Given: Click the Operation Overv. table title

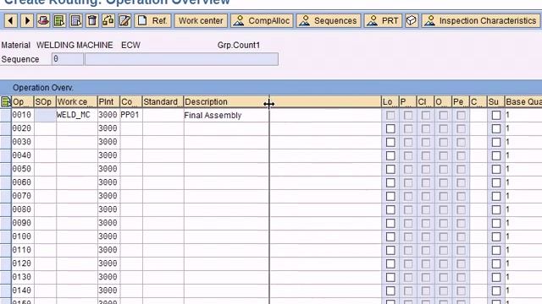Looking at the screenshot, I should point(43,88).
